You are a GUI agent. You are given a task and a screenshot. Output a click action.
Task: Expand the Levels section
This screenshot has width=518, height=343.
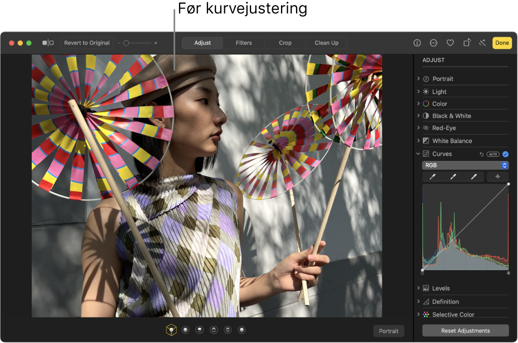coord(419,288)
